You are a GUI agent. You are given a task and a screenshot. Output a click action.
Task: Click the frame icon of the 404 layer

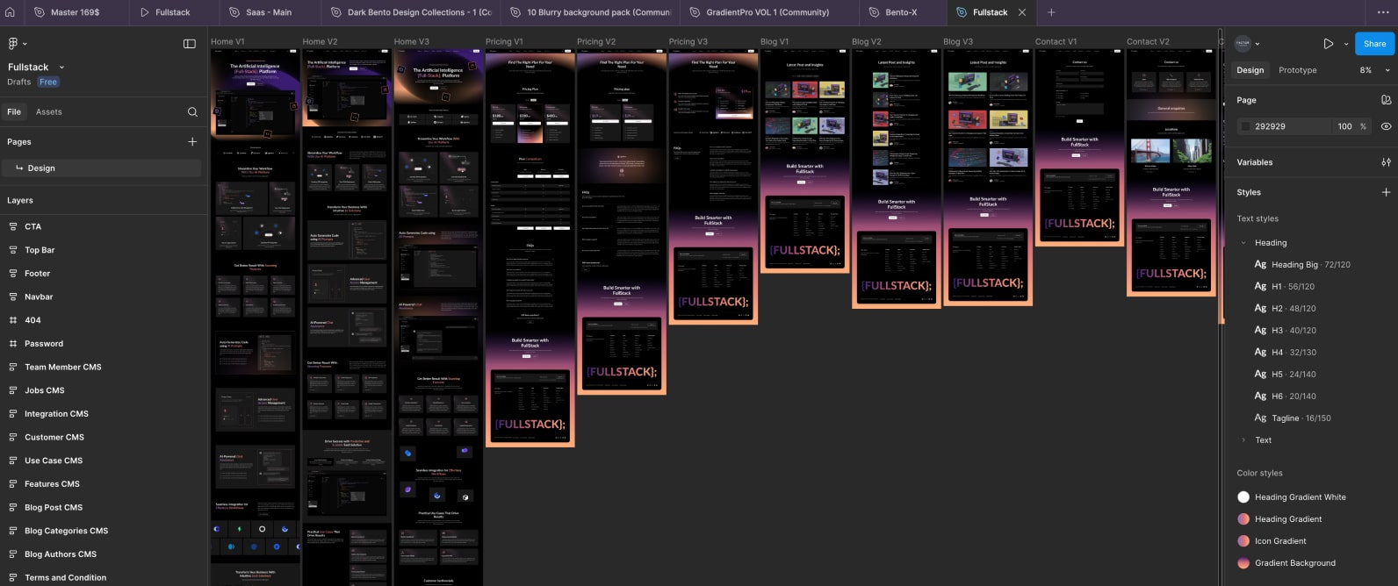tap(13, 320)
